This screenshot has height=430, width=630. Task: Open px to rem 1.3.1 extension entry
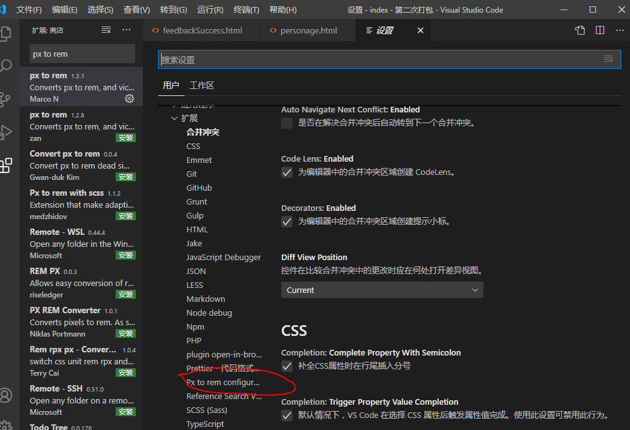[81, 87]
